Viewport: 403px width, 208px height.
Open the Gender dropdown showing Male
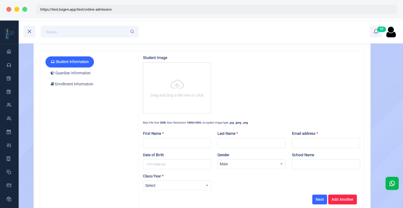point(251,164)
